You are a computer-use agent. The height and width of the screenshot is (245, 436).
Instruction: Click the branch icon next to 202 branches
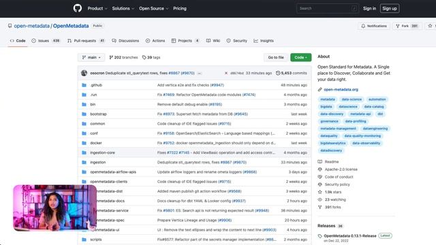111,57
